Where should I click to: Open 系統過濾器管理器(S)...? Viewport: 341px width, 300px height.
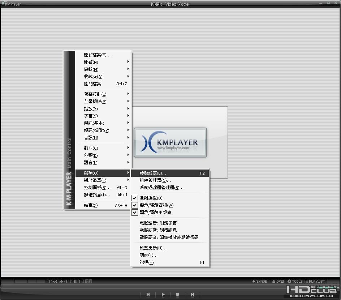pos(170,188)
